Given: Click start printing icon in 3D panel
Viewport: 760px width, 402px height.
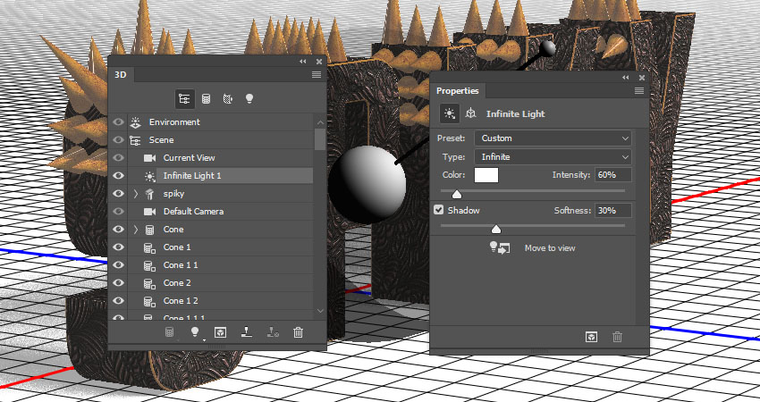Looking at the screenshot, I should click(247, 331).
